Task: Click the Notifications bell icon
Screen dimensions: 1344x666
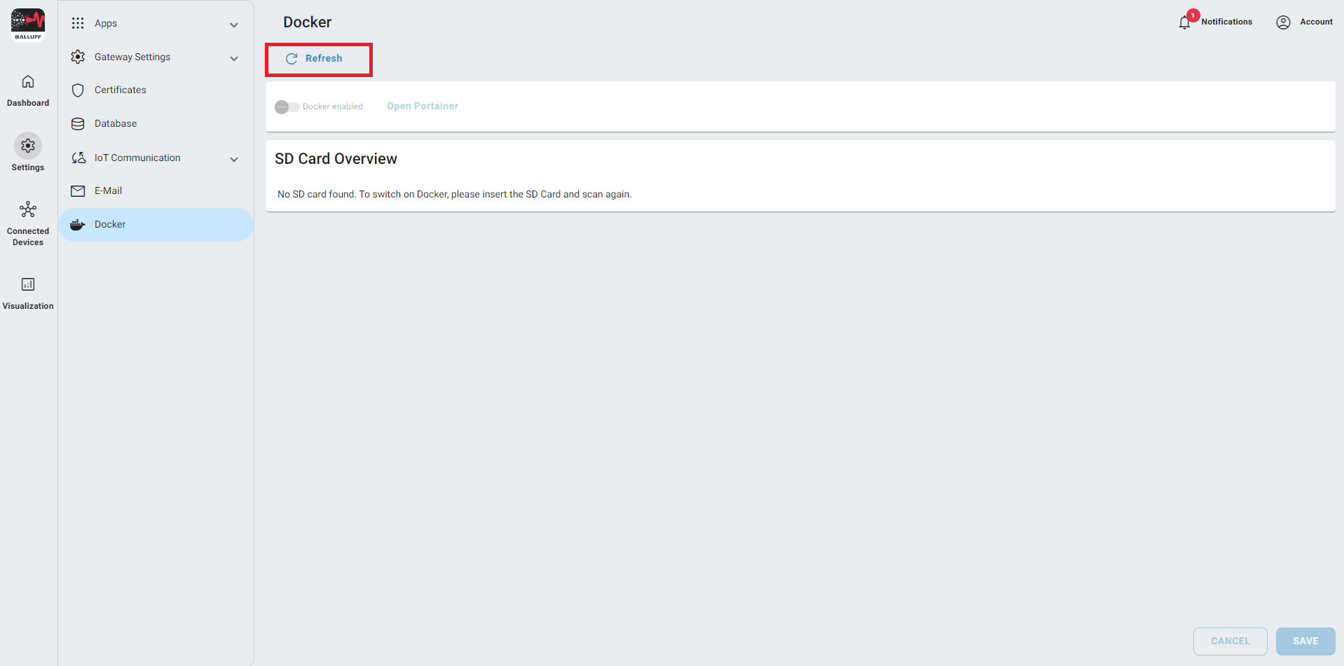Action: click(x=1184, y=22)
